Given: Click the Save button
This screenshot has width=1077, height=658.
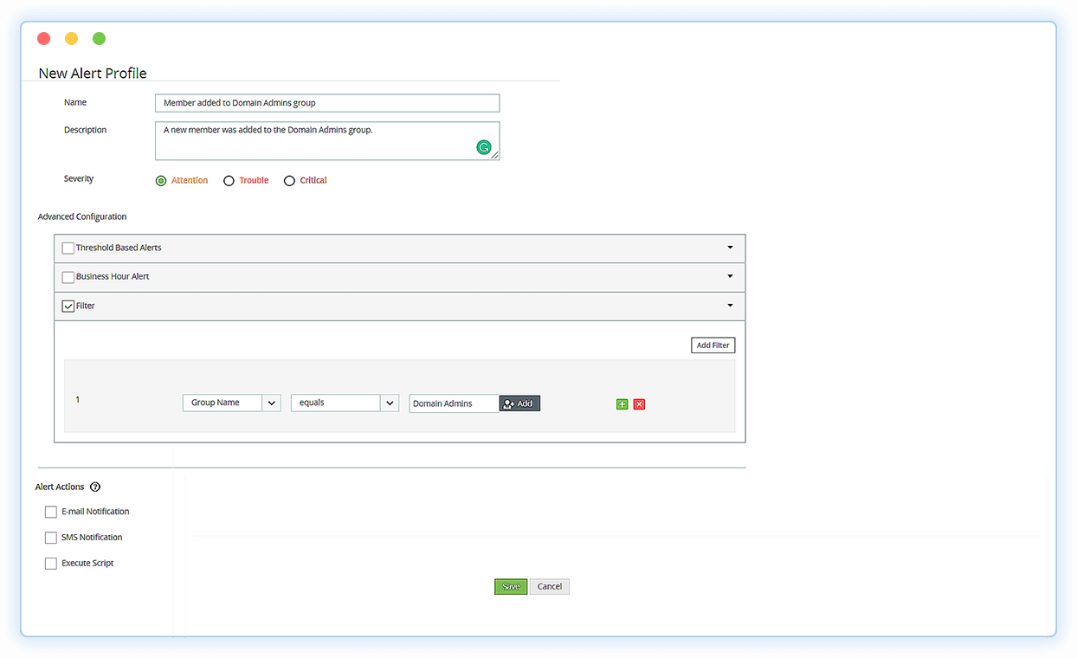Looking at the screenshot, I should point(510,586).
